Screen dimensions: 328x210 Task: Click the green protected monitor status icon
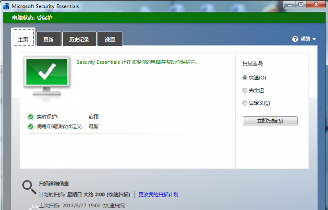(x=46, y=79)
